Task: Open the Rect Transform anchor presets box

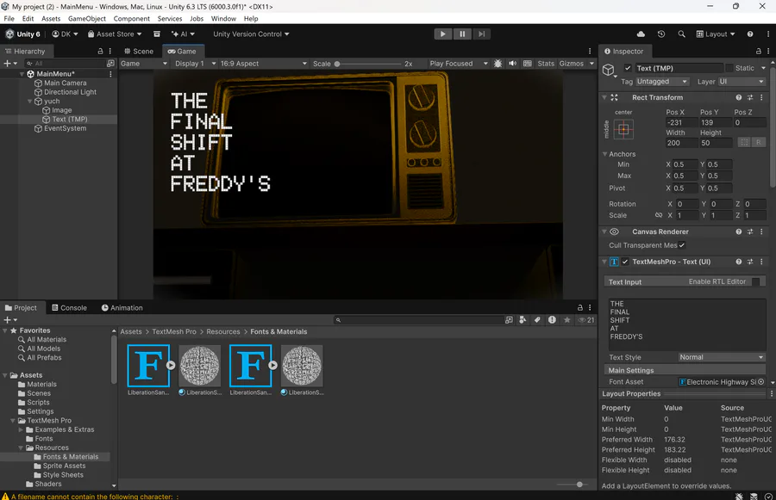Action: [623, 129]
